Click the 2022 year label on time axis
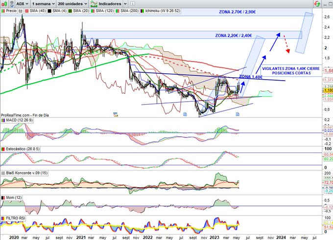This screenshot has height=240, width=333. coord(147,238)
